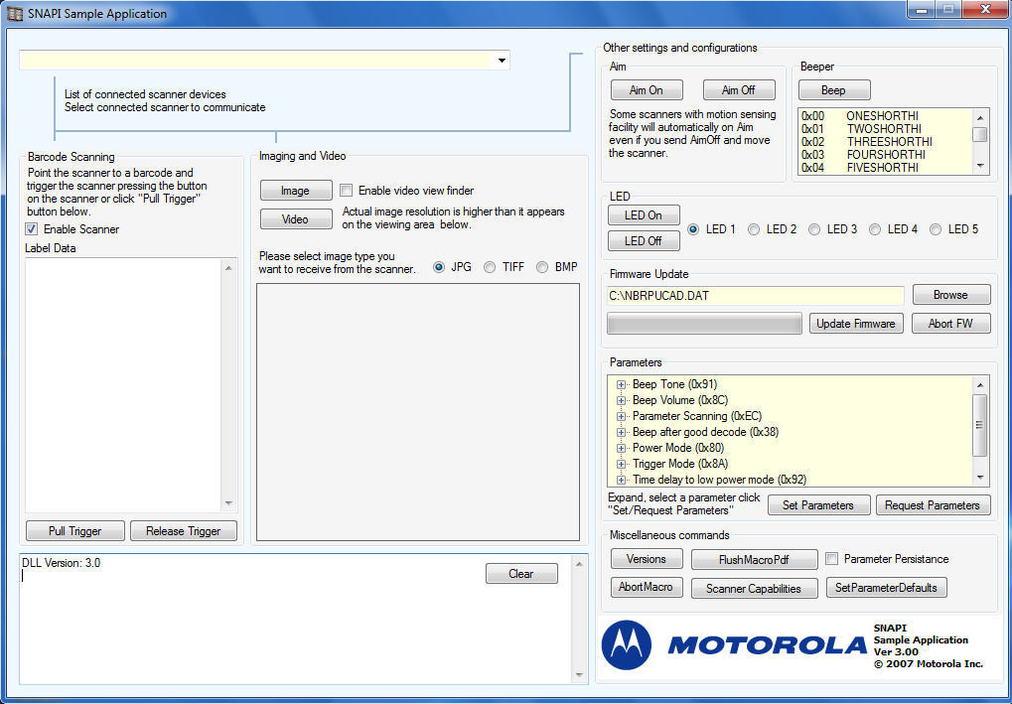Select BMP as the image format
Image resolution: width=1012 pixels, height=704 pixels.
tap(542, 267)
